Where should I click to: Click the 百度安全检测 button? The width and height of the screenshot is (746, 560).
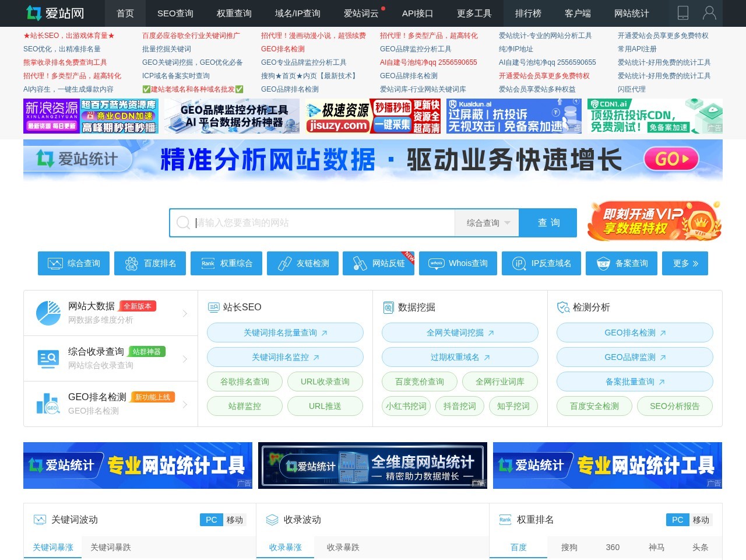tap(594, 406)
